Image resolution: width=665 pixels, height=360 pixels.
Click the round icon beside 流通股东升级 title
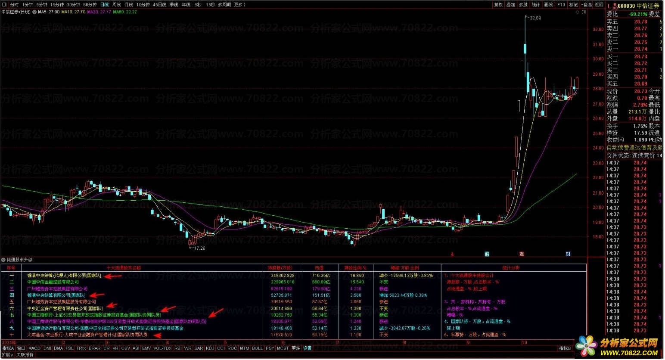(x=3, y=260)
